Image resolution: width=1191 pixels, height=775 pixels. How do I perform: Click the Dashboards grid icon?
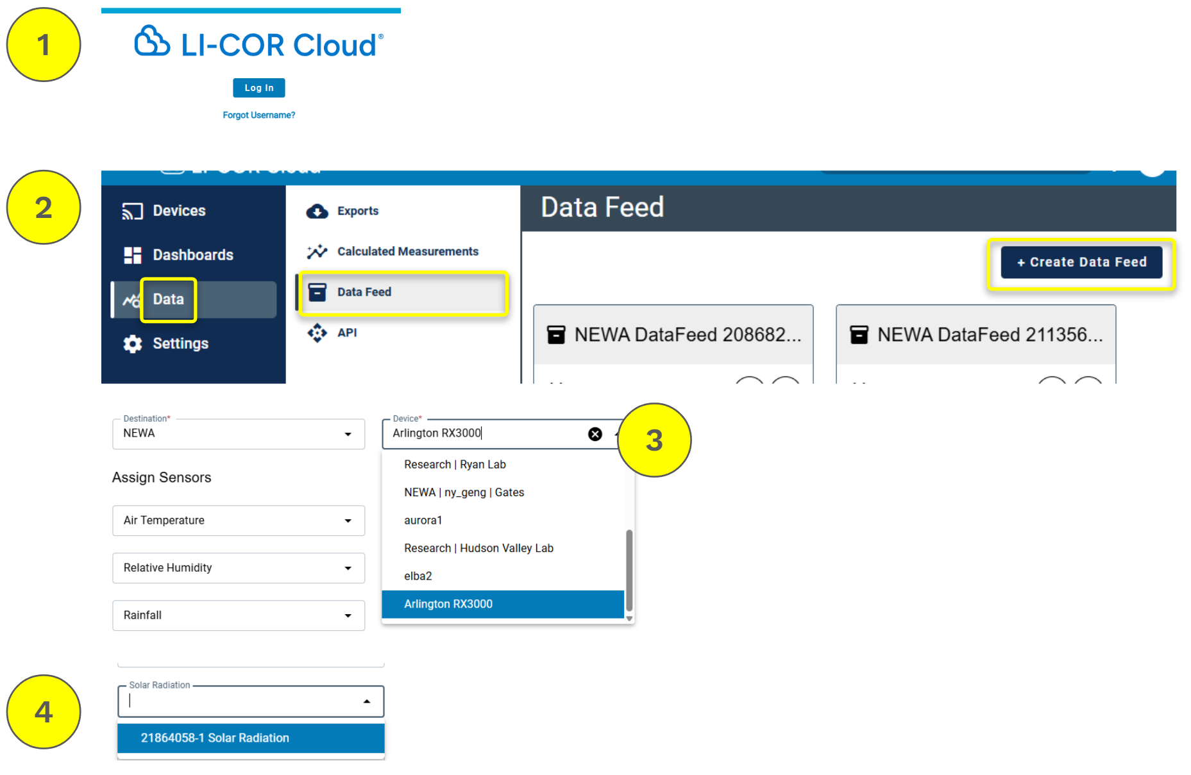click(x=132, y=255)
